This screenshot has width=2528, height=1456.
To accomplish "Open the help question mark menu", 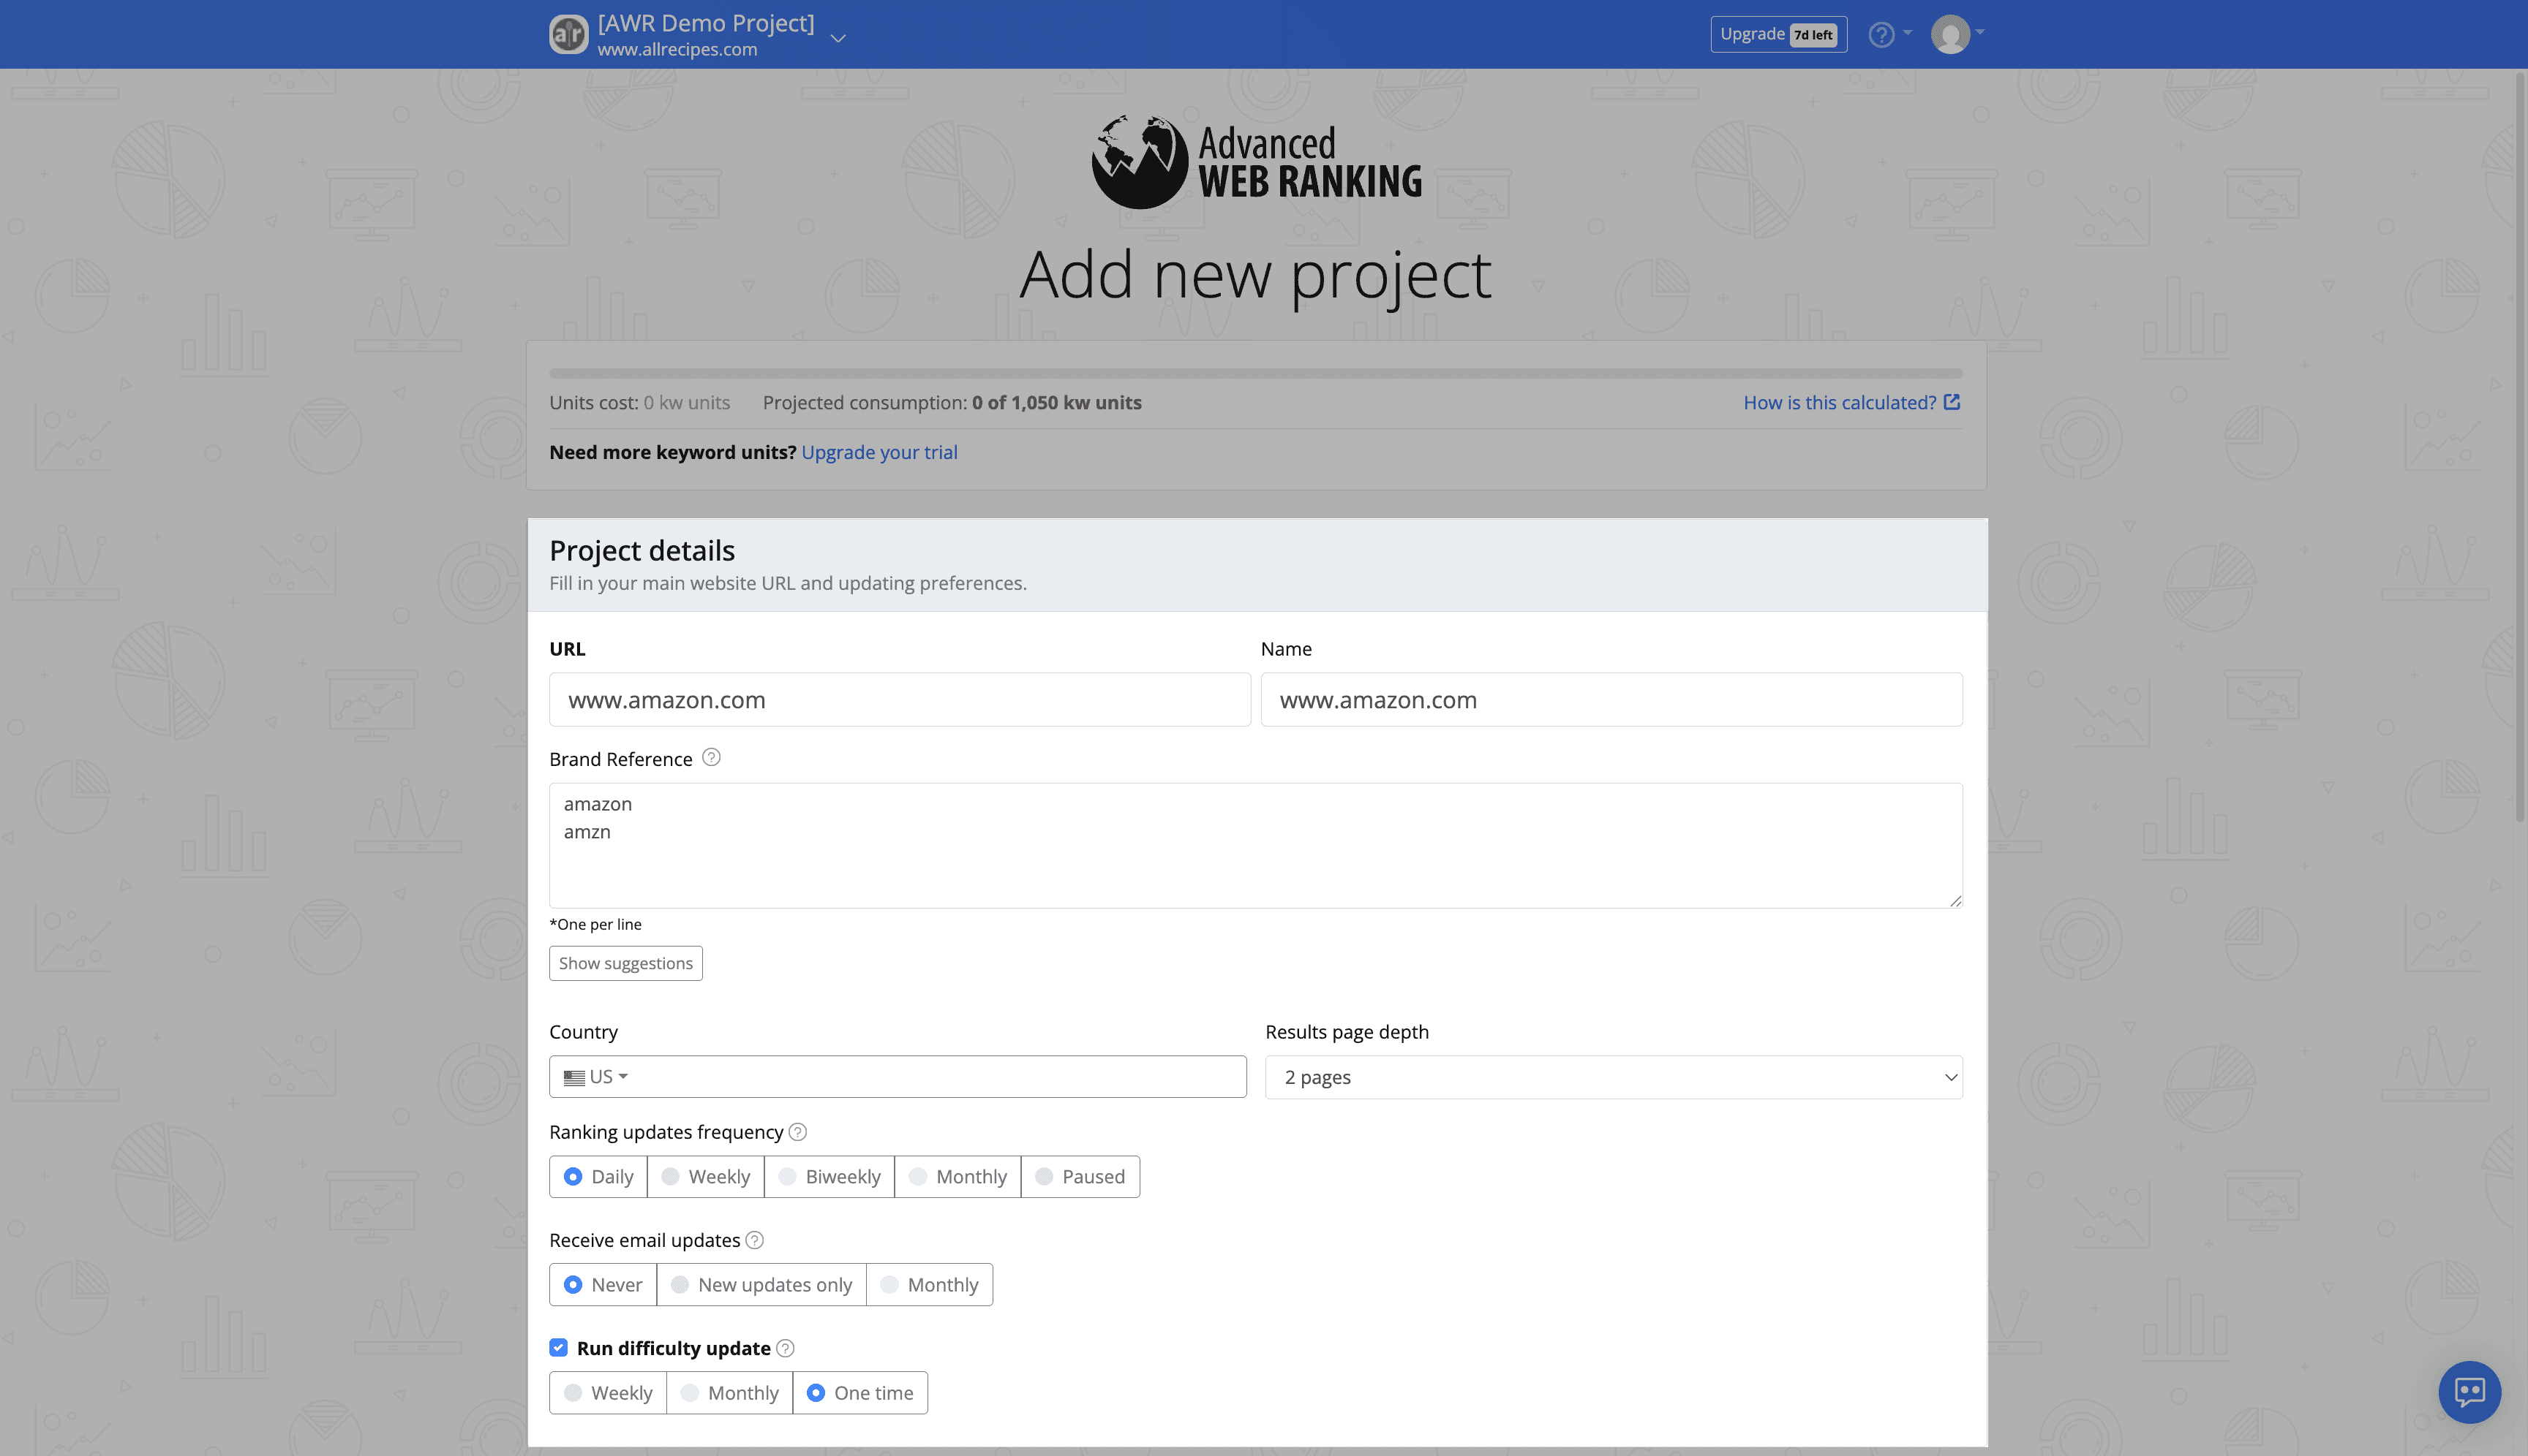I will point(1889,34).
